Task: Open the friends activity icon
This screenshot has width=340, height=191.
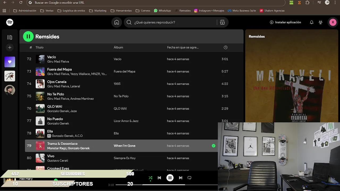Action: 321,22
